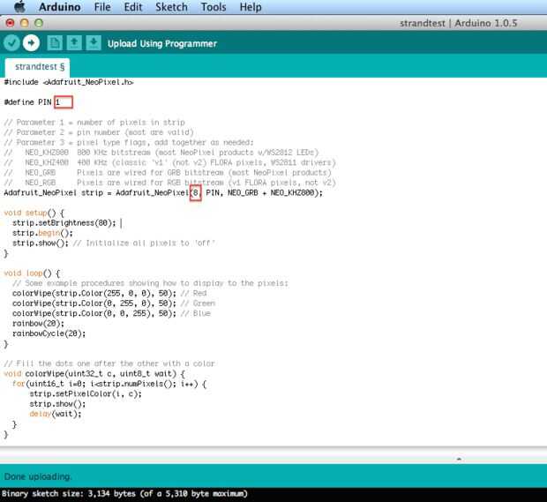Click the strip.begin() line
The width and height of the screenshot is (547, 502).
[42, 233]
